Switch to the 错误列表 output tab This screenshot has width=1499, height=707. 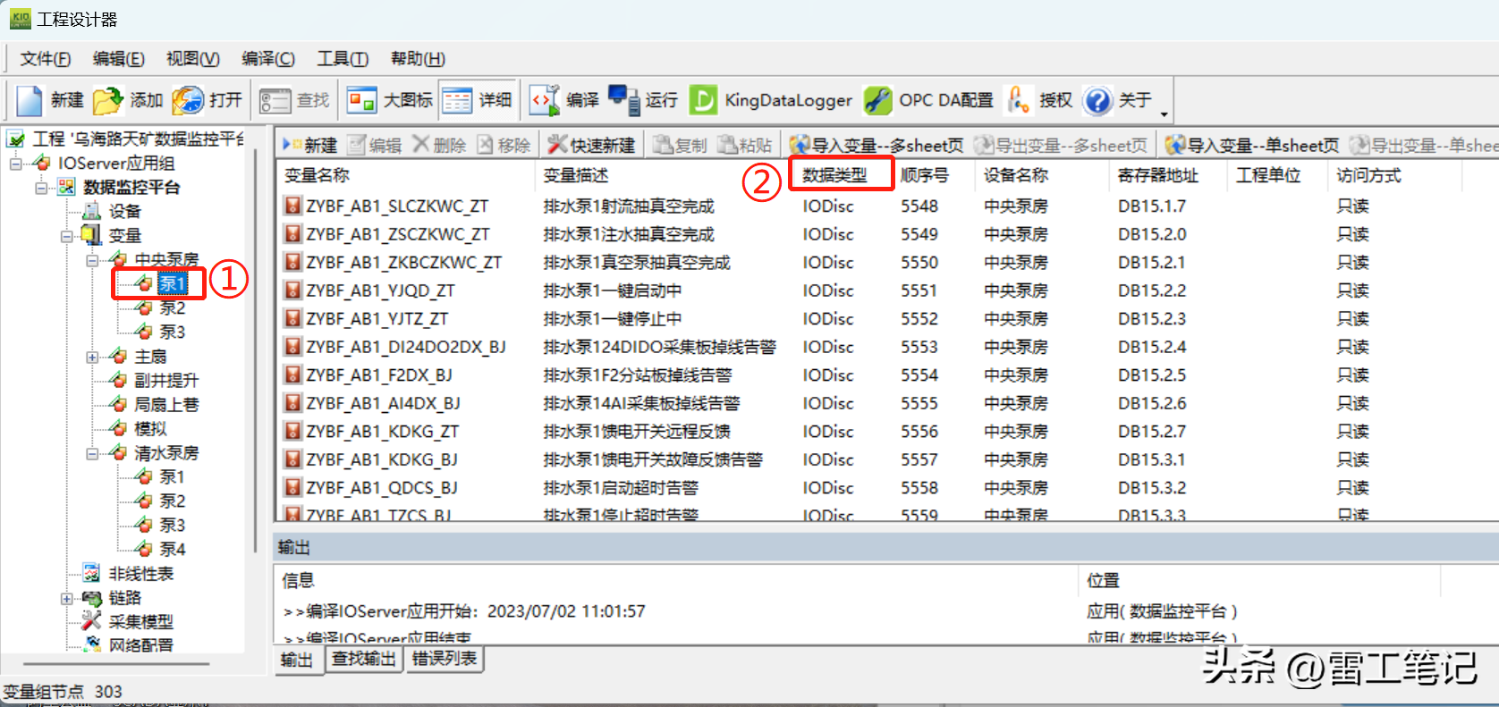[445, 660]
